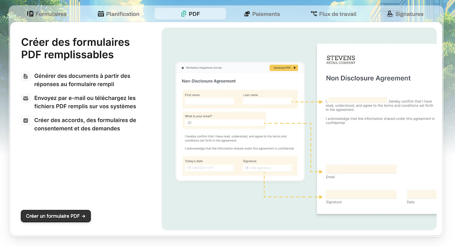Viewport: 455px width, 247px height.
Task: Click the document icon beside Générer des documents
Action: [26, 76]
